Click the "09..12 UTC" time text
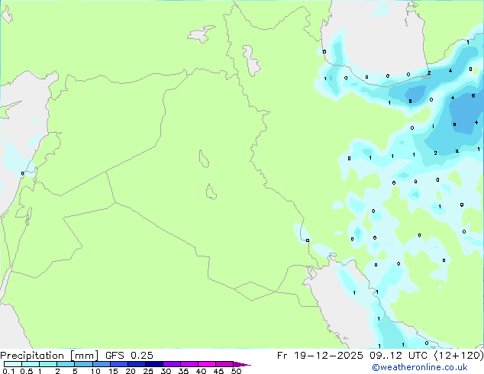The image size is (484, 374). [x=398, y=356]
